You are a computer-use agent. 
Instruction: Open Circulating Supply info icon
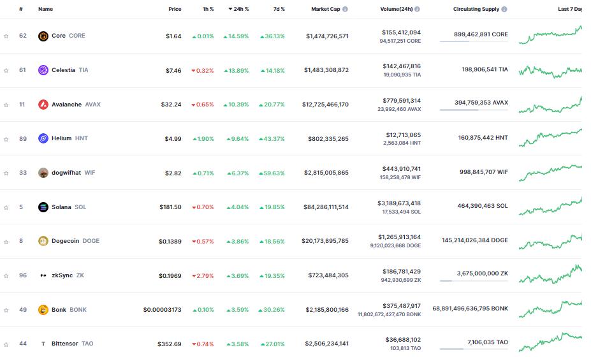[x=504, y=9]
